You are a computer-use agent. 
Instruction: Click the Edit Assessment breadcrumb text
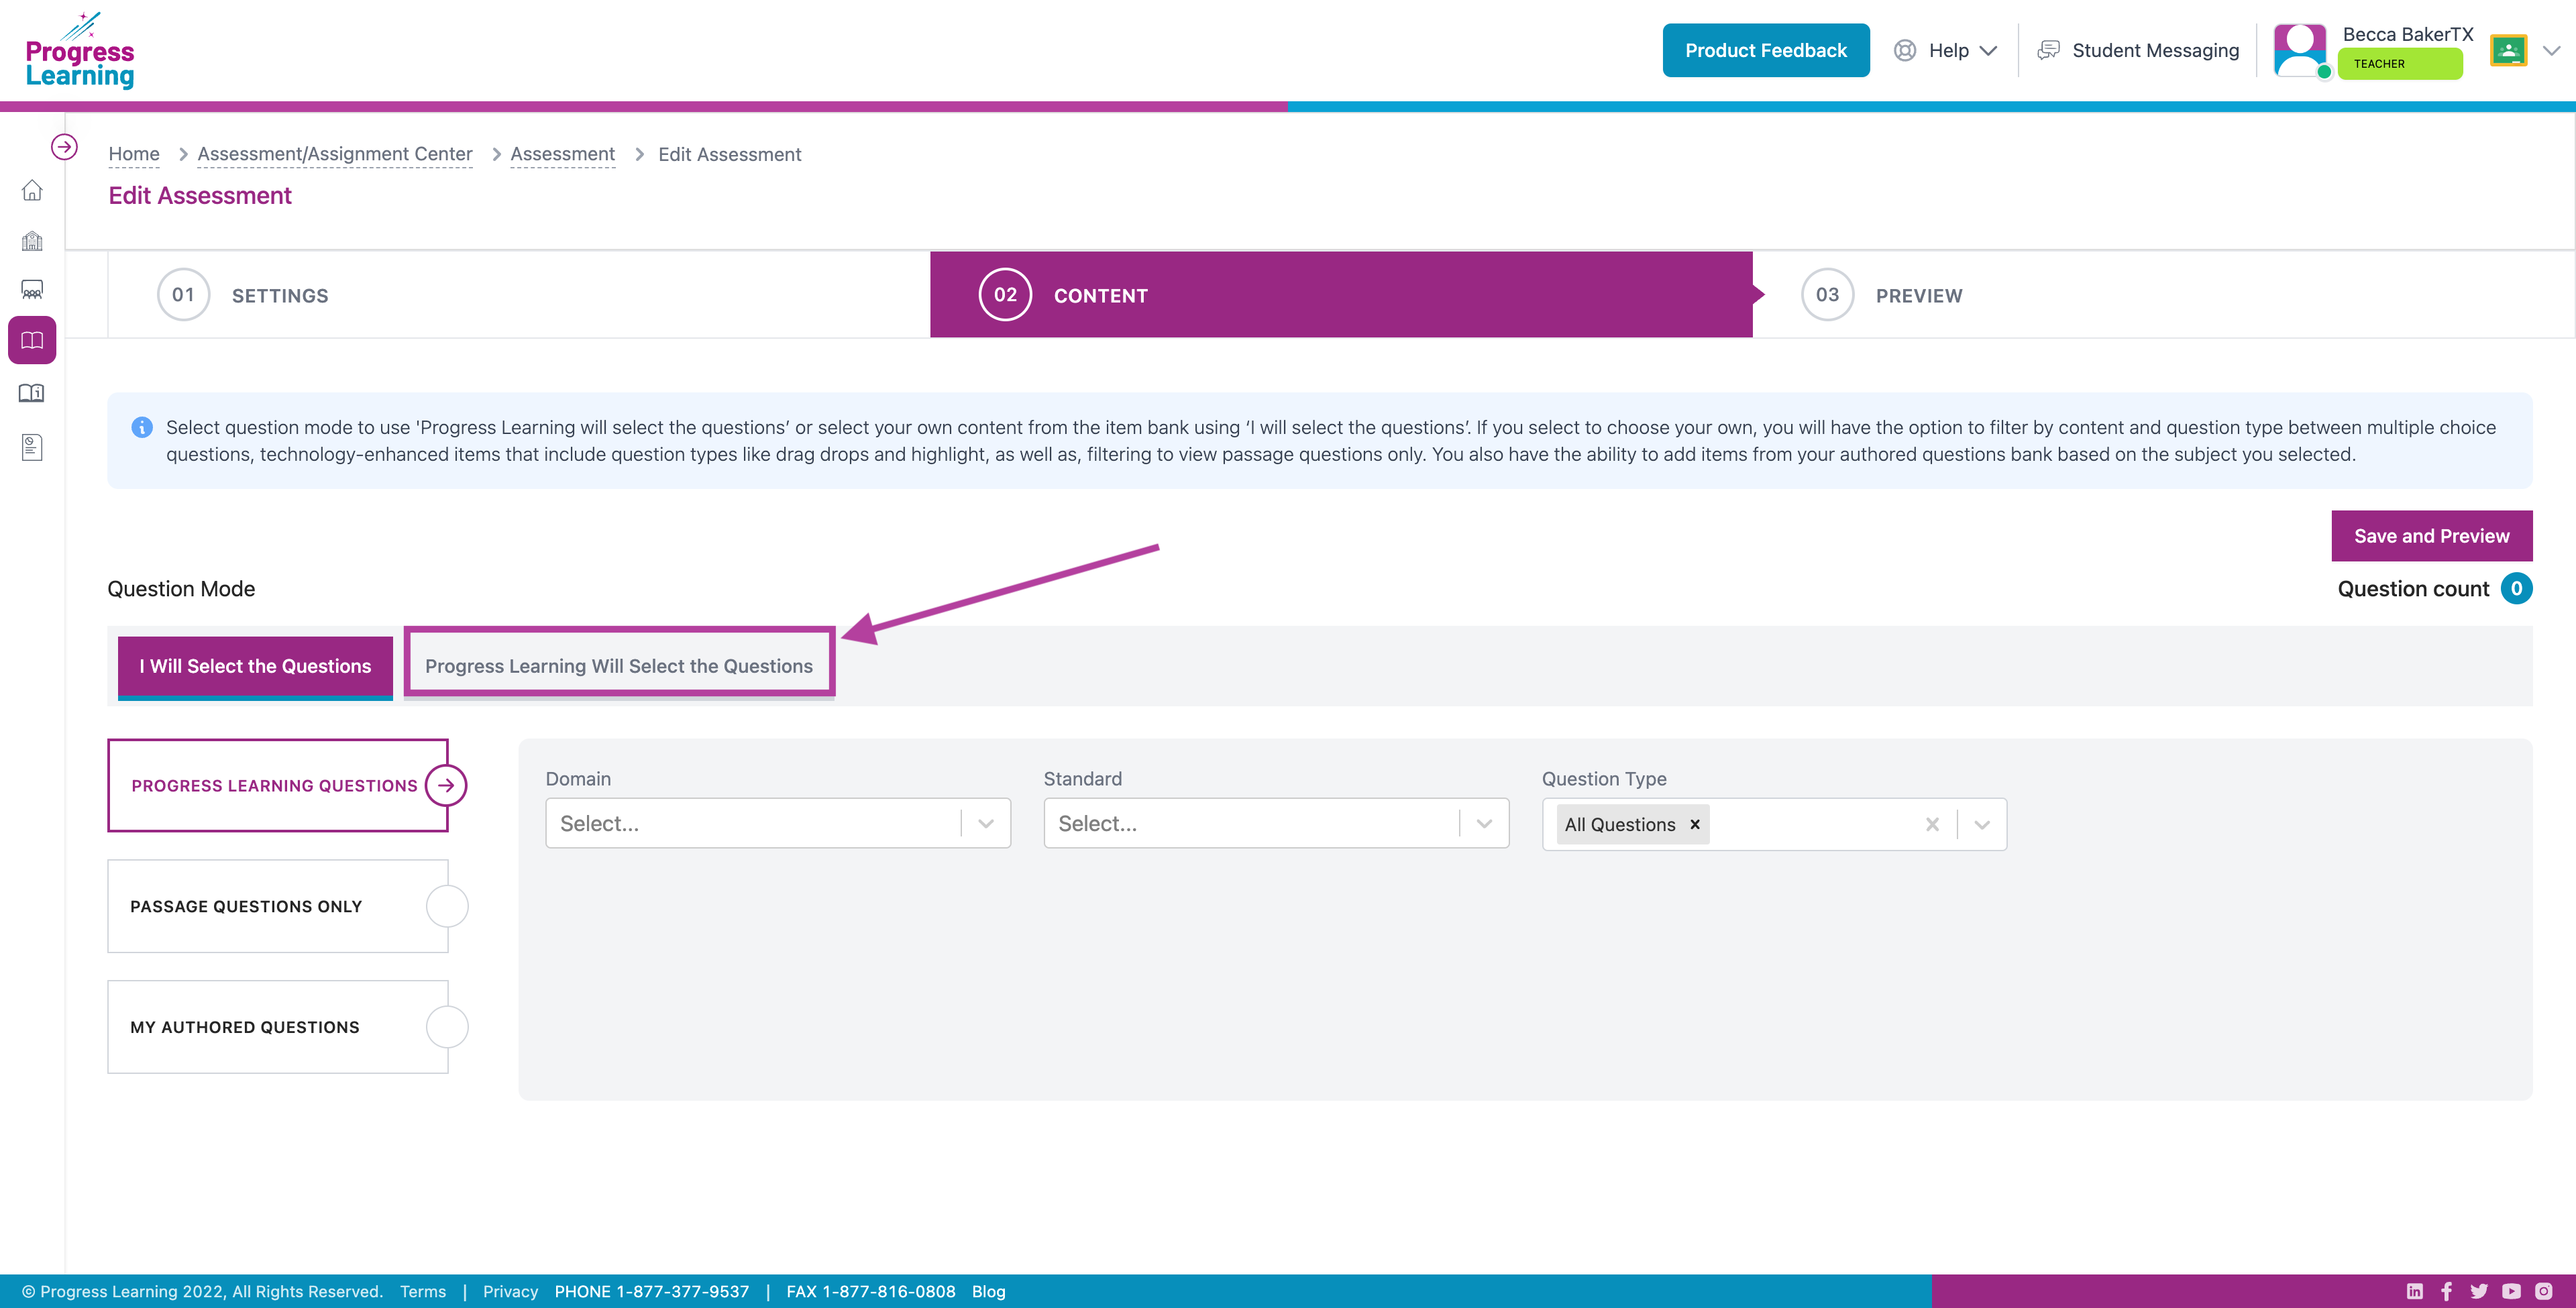pos(729,154)
